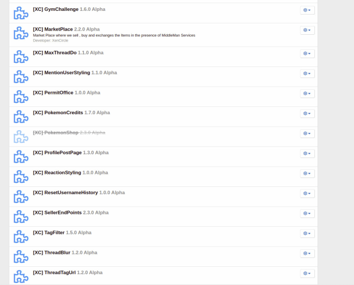Click the puzzle icon for MentionUserStyling add-on
The image size is (354, 285).
tap(21, 76)
